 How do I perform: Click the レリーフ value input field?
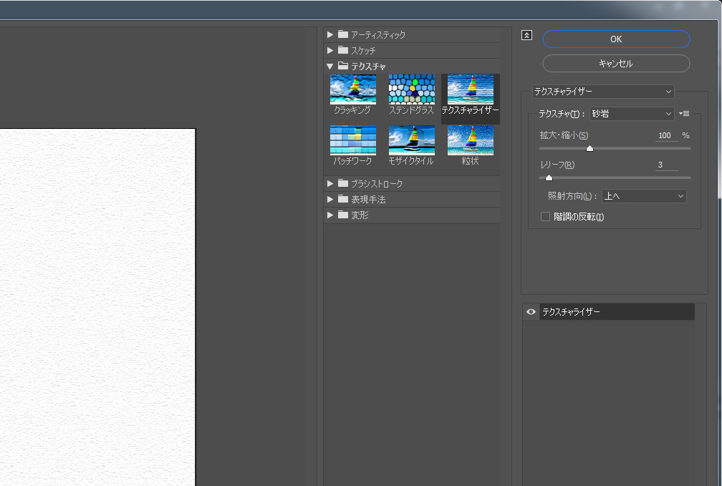[666, 165]
